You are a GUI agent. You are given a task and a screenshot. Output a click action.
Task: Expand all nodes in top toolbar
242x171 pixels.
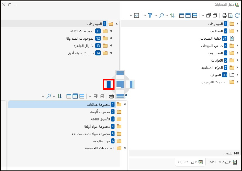pos(208,15)
